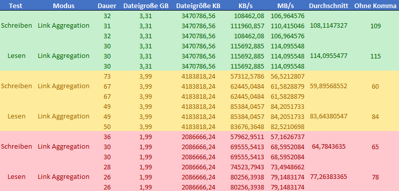This screenshot has height=191, width=399.
Task: Click the average value 77,26383365
Action: click(329, 177)
